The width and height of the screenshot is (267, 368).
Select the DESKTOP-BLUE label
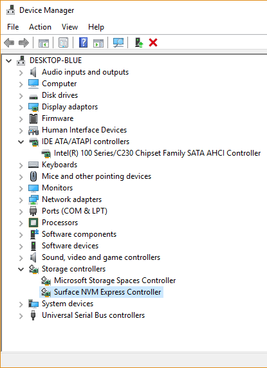55,60
